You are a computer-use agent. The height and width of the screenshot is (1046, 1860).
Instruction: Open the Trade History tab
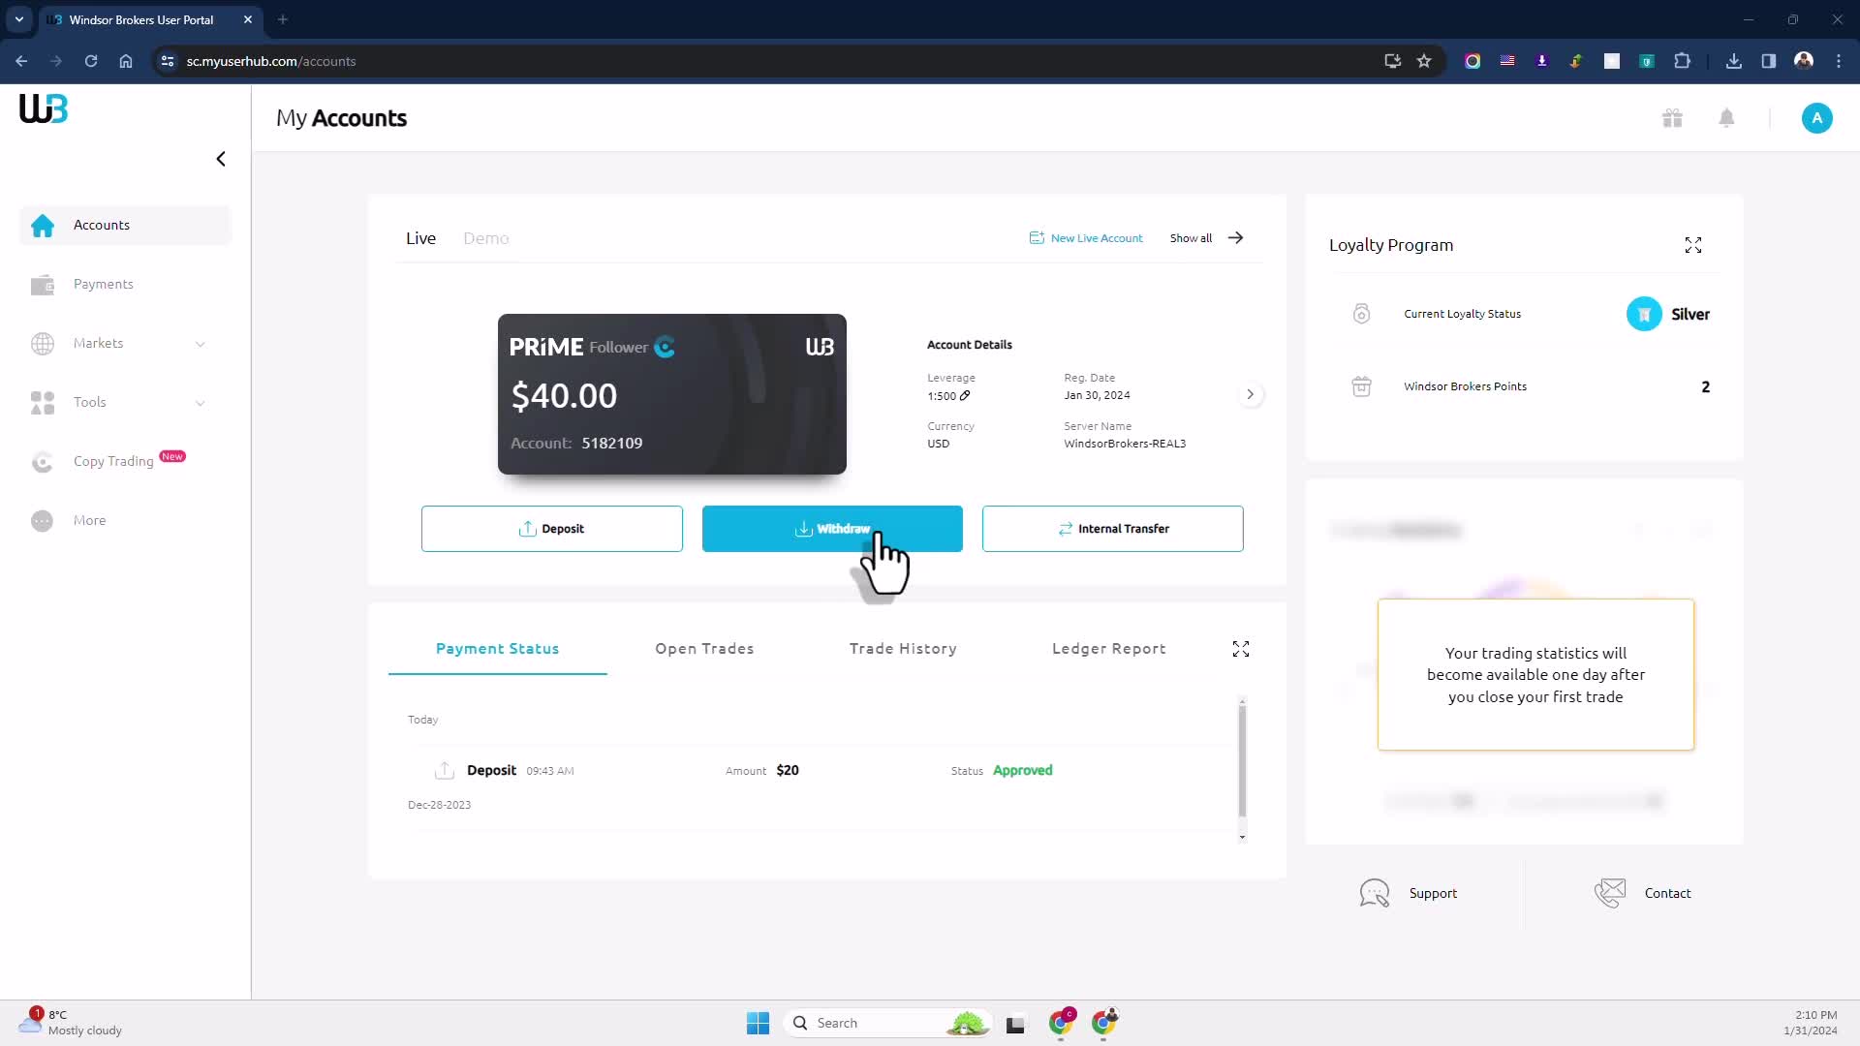tap(902, 649)
